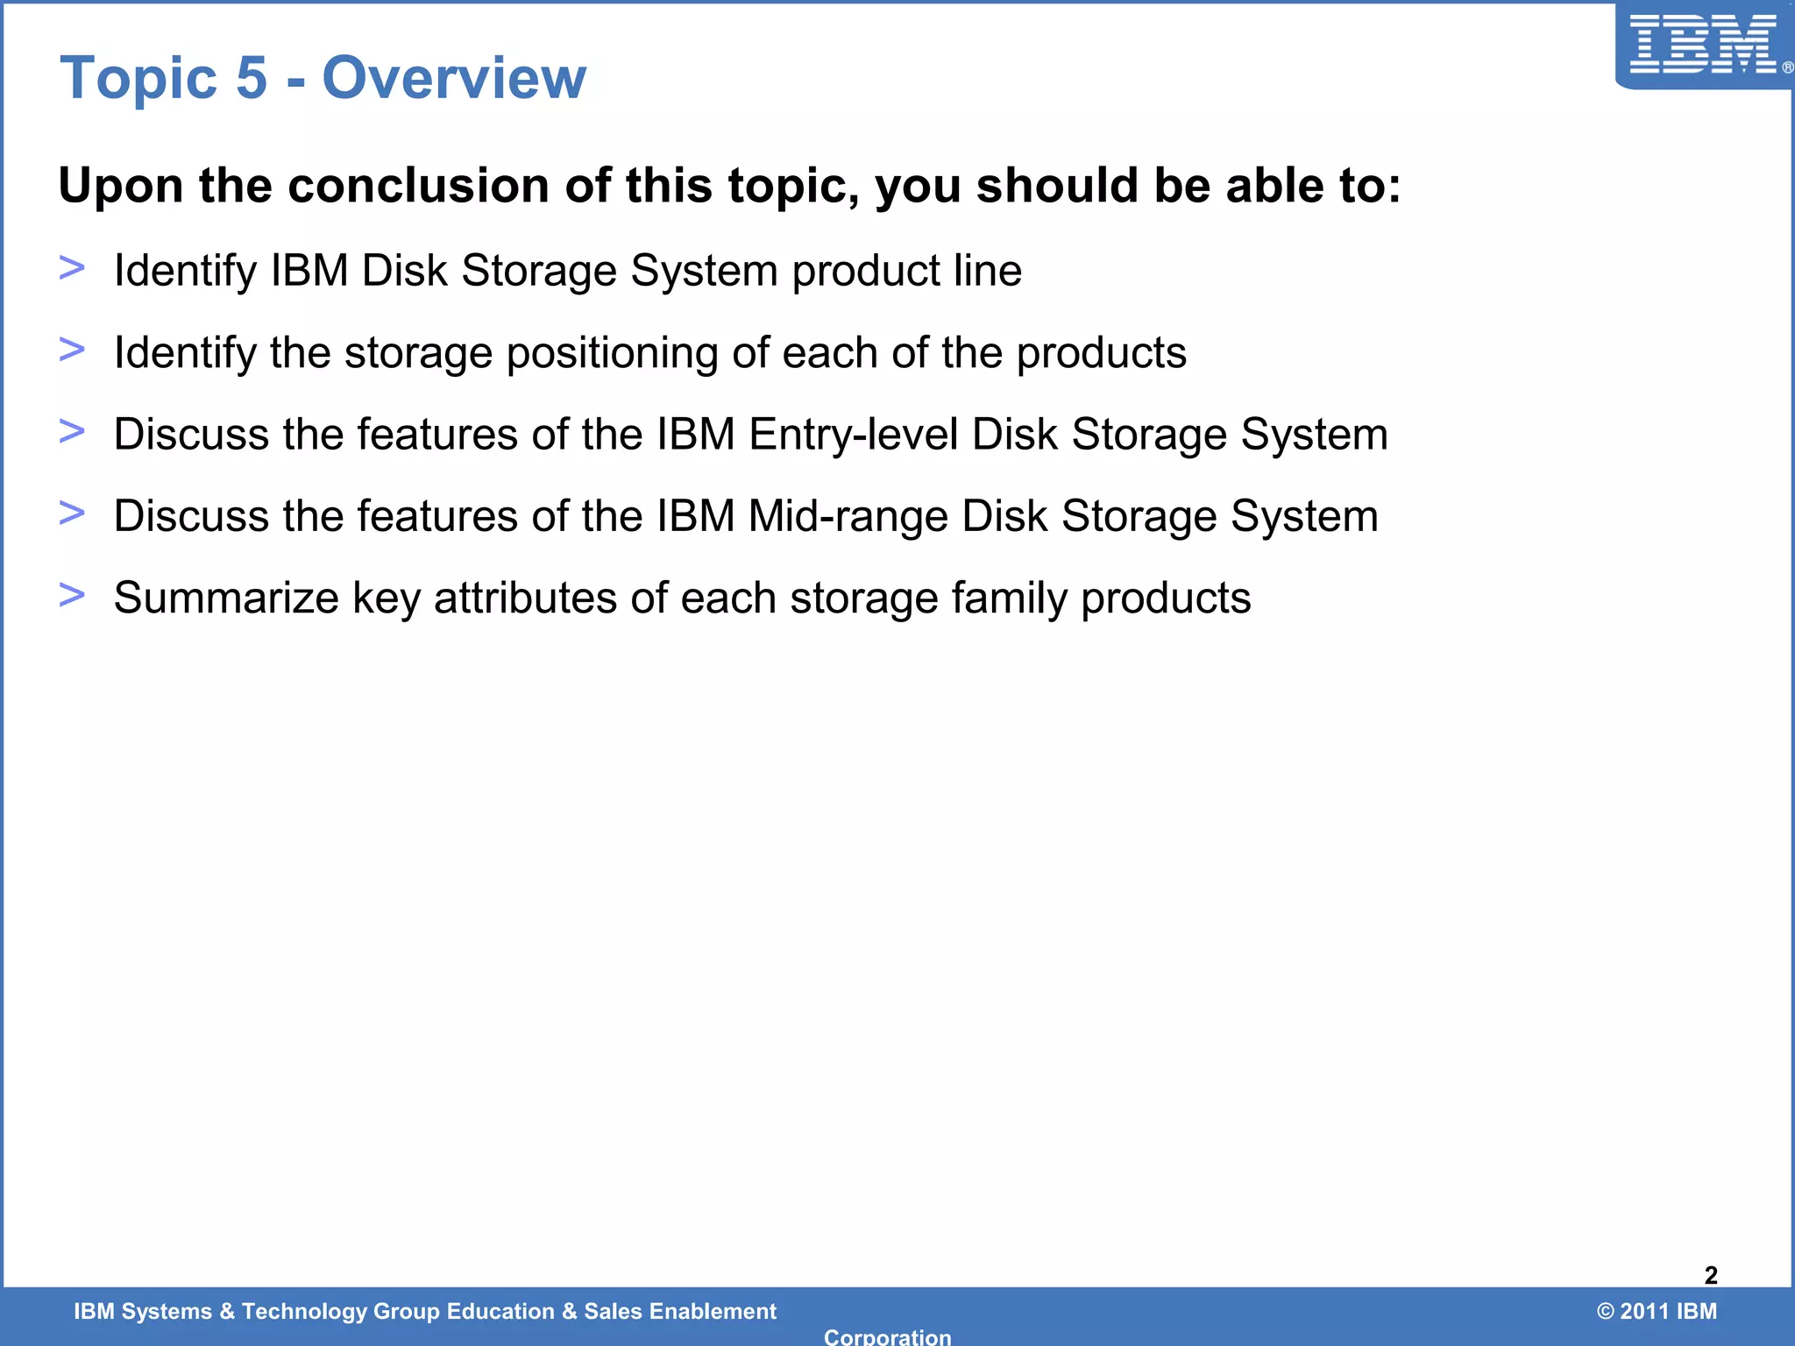
Task: Click the arrow bullet before 'Identify IBM Disk Storage'
Action: tap(72, 267)
